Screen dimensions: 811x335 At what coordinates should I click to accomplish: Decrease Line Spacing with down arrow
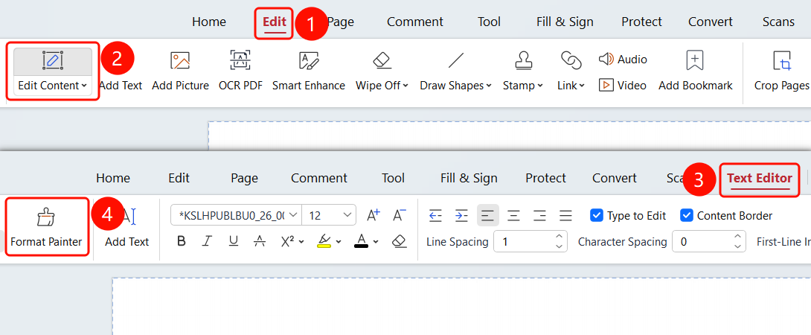[559, 247]
